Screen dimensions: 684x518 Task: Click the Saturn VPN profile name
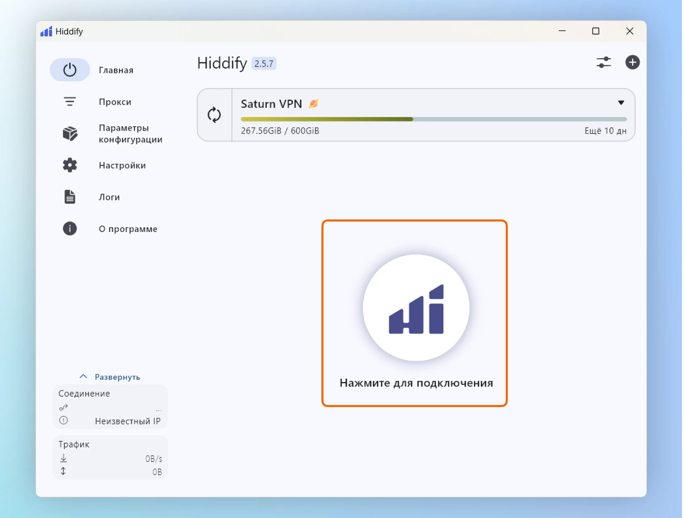[271, 104]
